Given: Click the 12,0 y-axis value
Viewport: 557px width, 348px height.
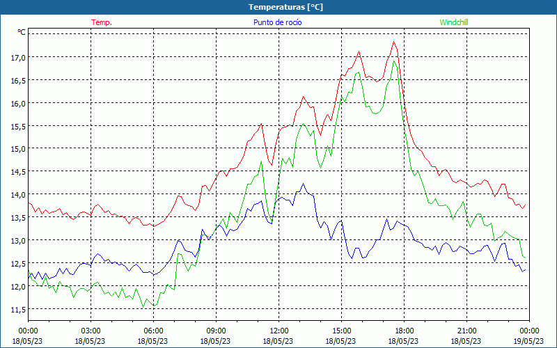Looking at the screenshot, I should point(18,286).
